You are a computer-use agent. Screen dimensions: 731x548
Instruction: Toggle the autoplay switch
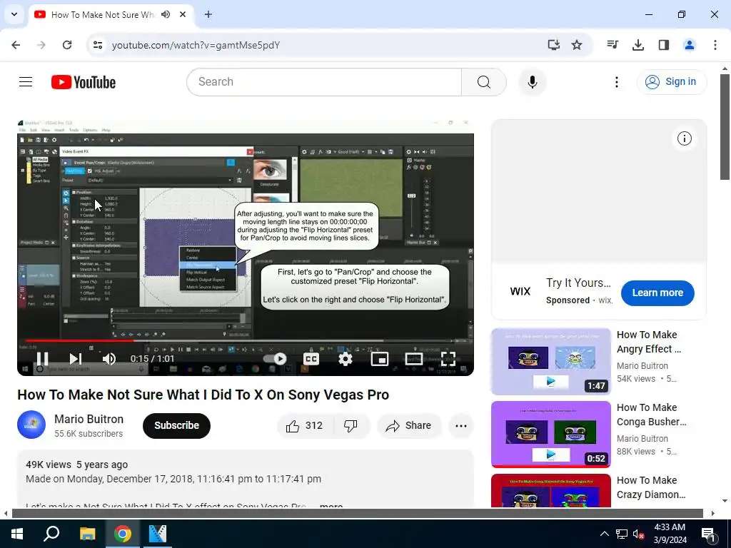click(275, 358)
